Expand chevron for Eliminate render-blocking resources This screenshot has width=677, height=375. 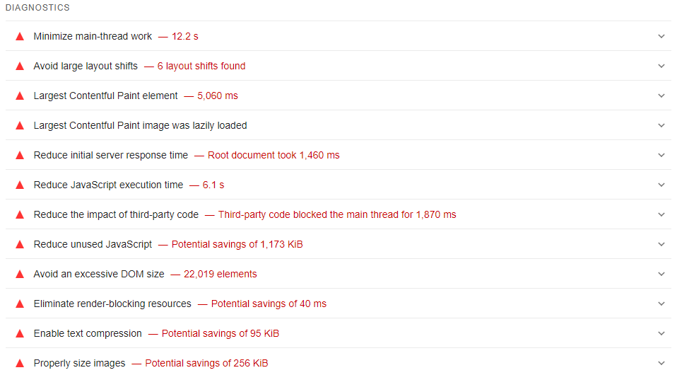661,304
